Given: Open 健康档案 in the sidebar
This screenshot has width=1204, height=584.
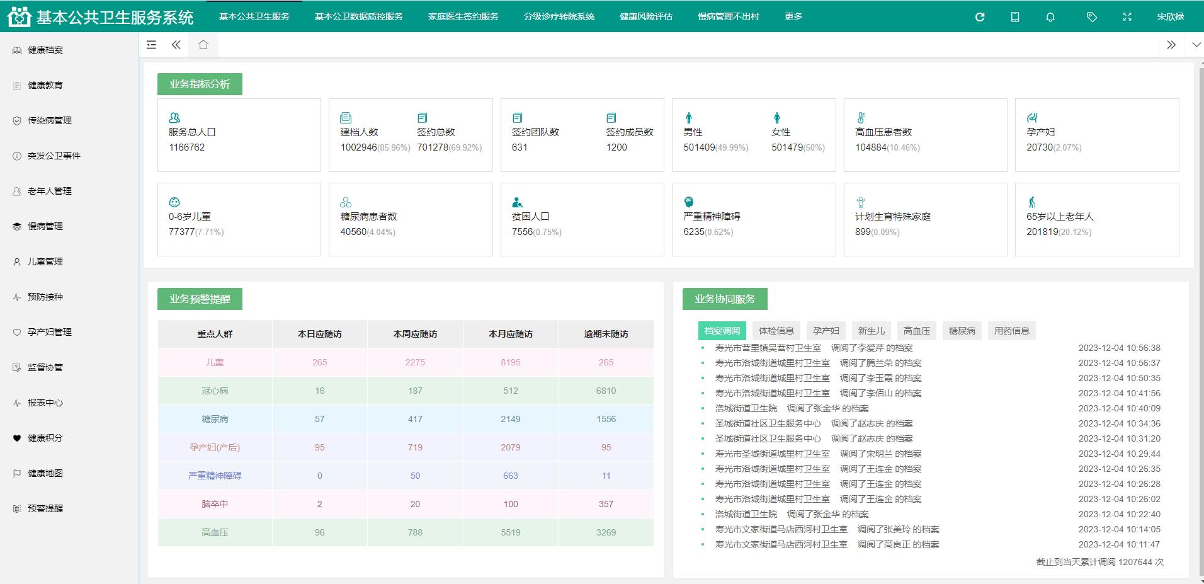Looking at the screenshot, I should click(x=45, y=50).
